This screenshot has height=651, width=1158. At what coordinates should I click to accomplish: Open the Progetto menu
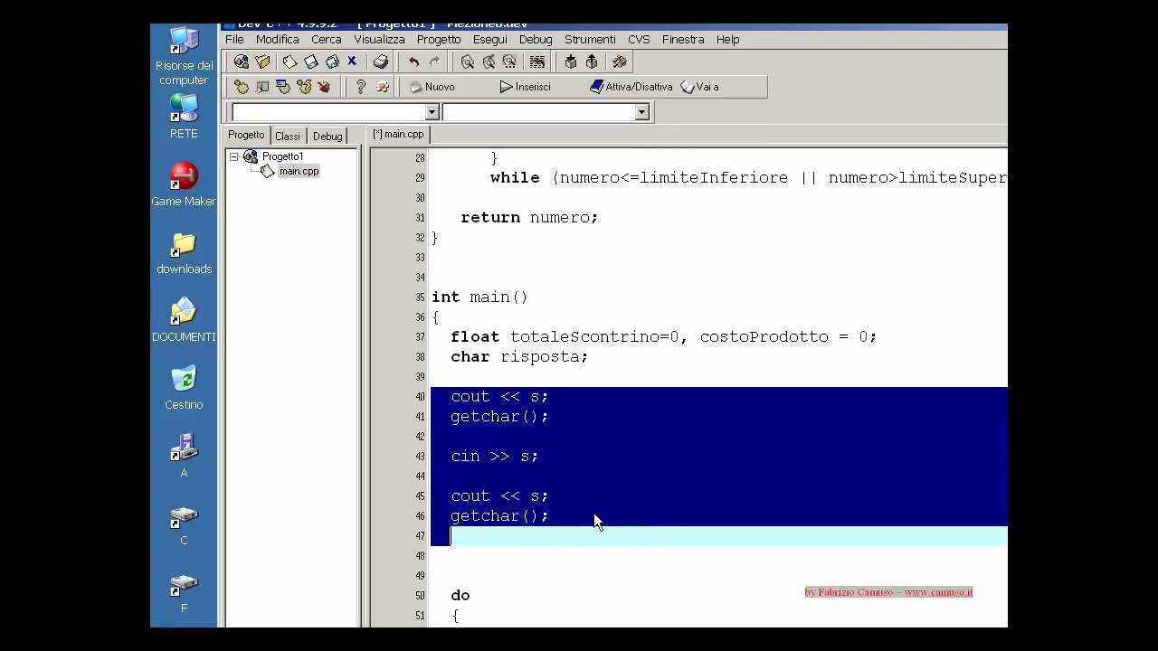point(439,39)
